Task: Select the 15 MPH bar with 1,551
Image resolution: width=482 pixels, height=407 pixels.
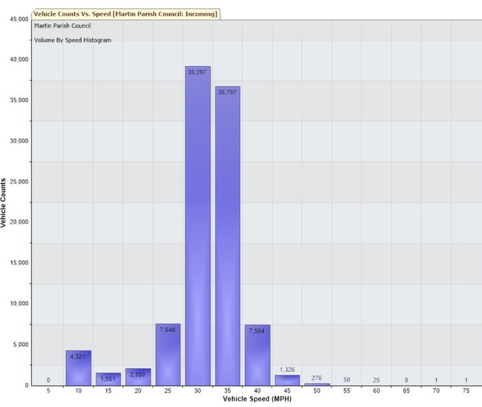Action: 108,379
